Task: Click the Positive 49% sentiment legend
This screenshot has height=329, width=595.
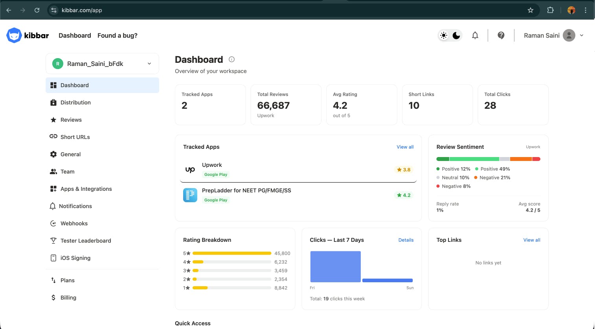Action: click(492, 169)
